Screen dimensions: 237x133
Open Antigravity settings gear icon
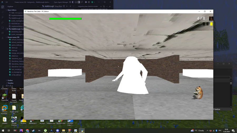(89, 2)
